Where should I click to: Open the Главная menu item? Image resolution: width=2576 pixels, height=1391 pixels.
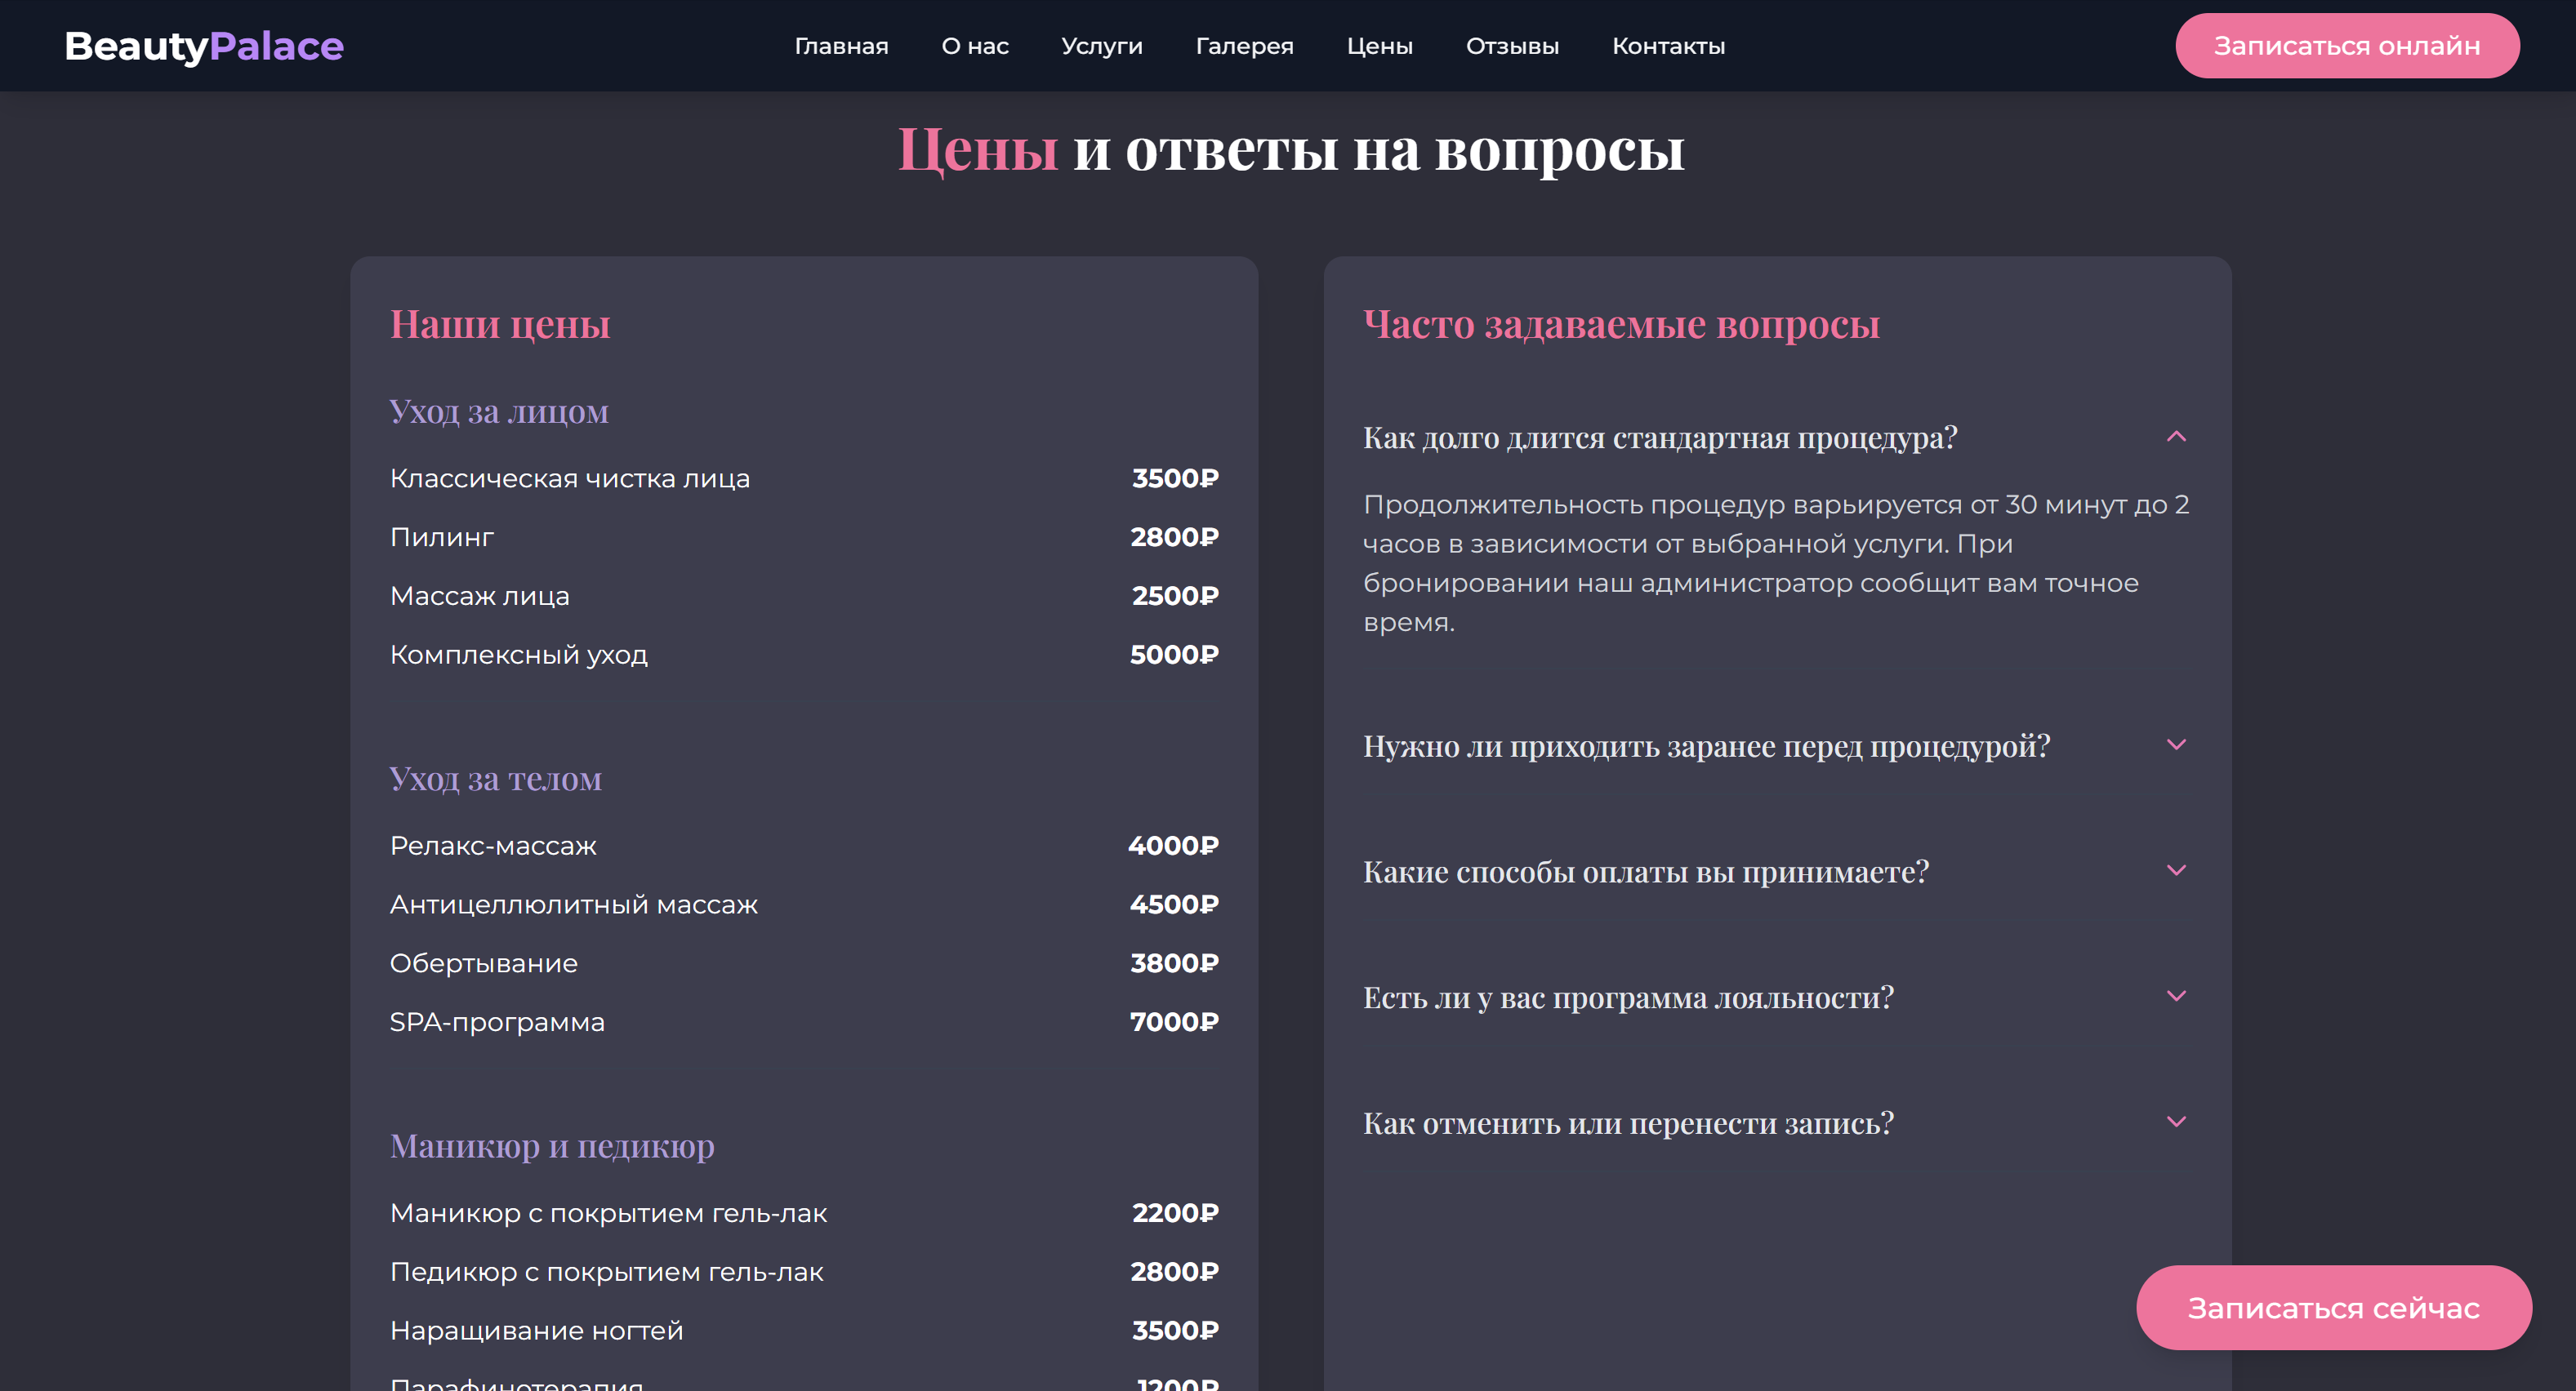841,46
